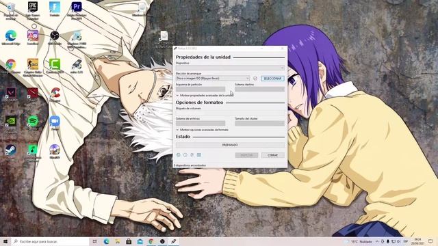The image size is (438, 246).
Task: Expand Mostrar propiedades avanzadas de la unidad
Action: [x=205, y=96]
